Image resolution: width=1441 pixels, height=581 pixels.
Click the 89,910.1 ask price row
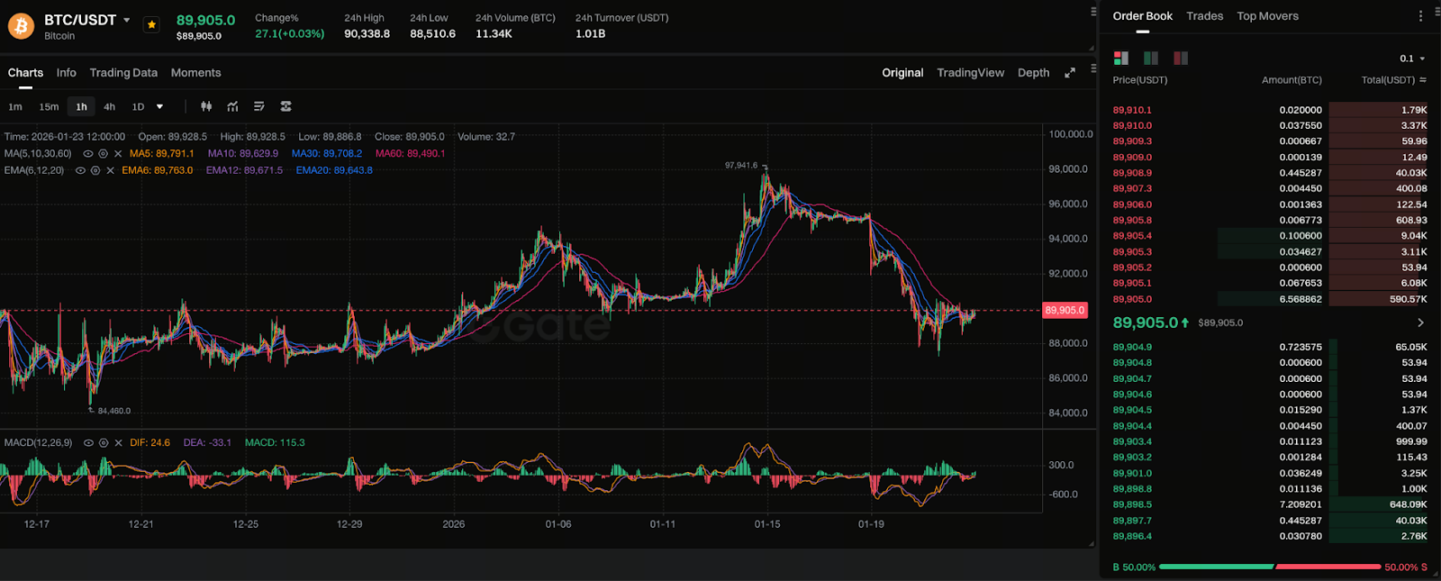click(1132, 110)
